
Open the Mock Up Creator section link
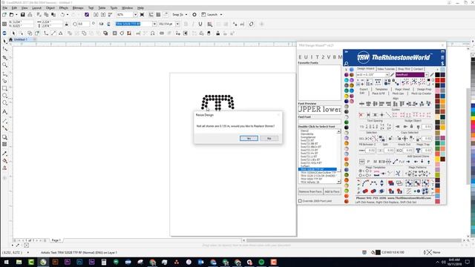point(421,93)
